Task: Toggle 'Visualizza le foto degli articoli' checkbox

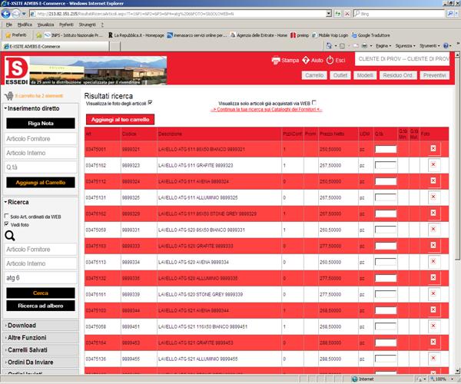Action: [150, 102]
